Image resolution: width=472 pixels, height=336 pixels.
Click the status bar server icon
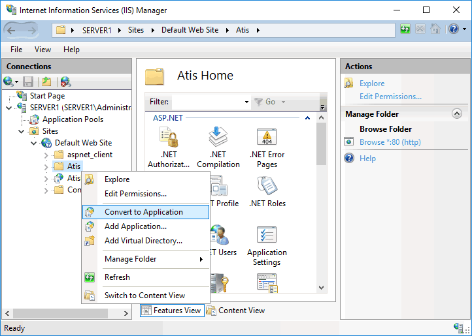[459, 328]
